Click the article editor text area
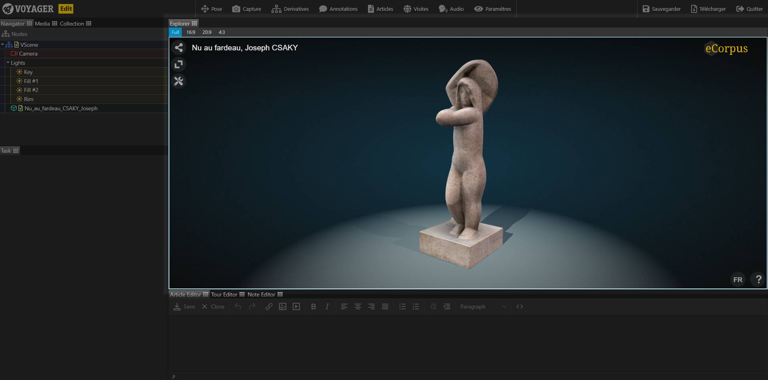The height and width of the screenshot is (380, 768). click(x=468, y=344)
